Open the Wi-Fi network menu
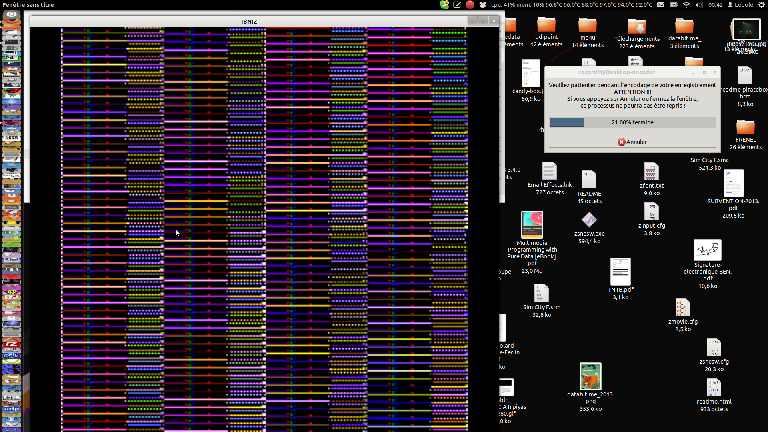Image resolution: width=768 pixels, height=432 pixels. pyautogui.click(x=686, y=5)
